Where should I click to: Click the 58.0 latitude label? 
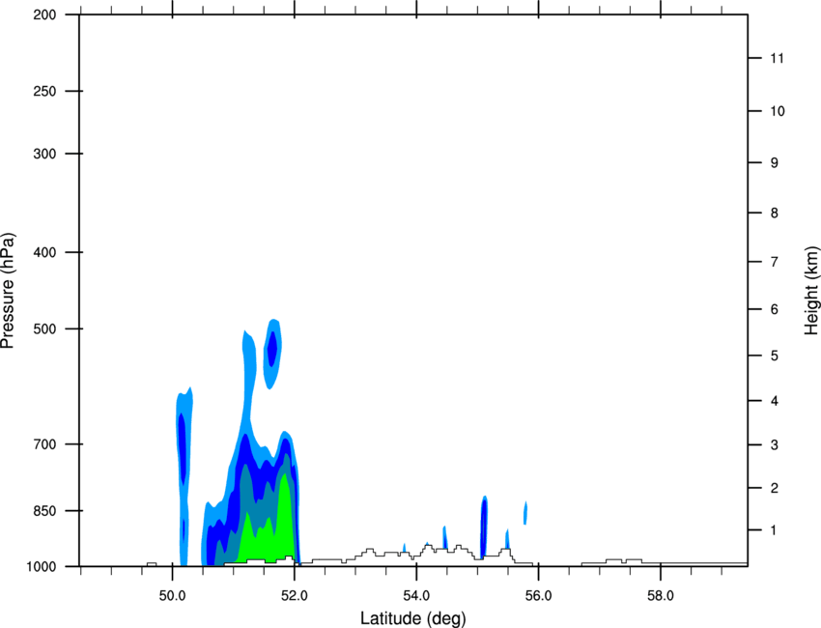coord(661,596)
